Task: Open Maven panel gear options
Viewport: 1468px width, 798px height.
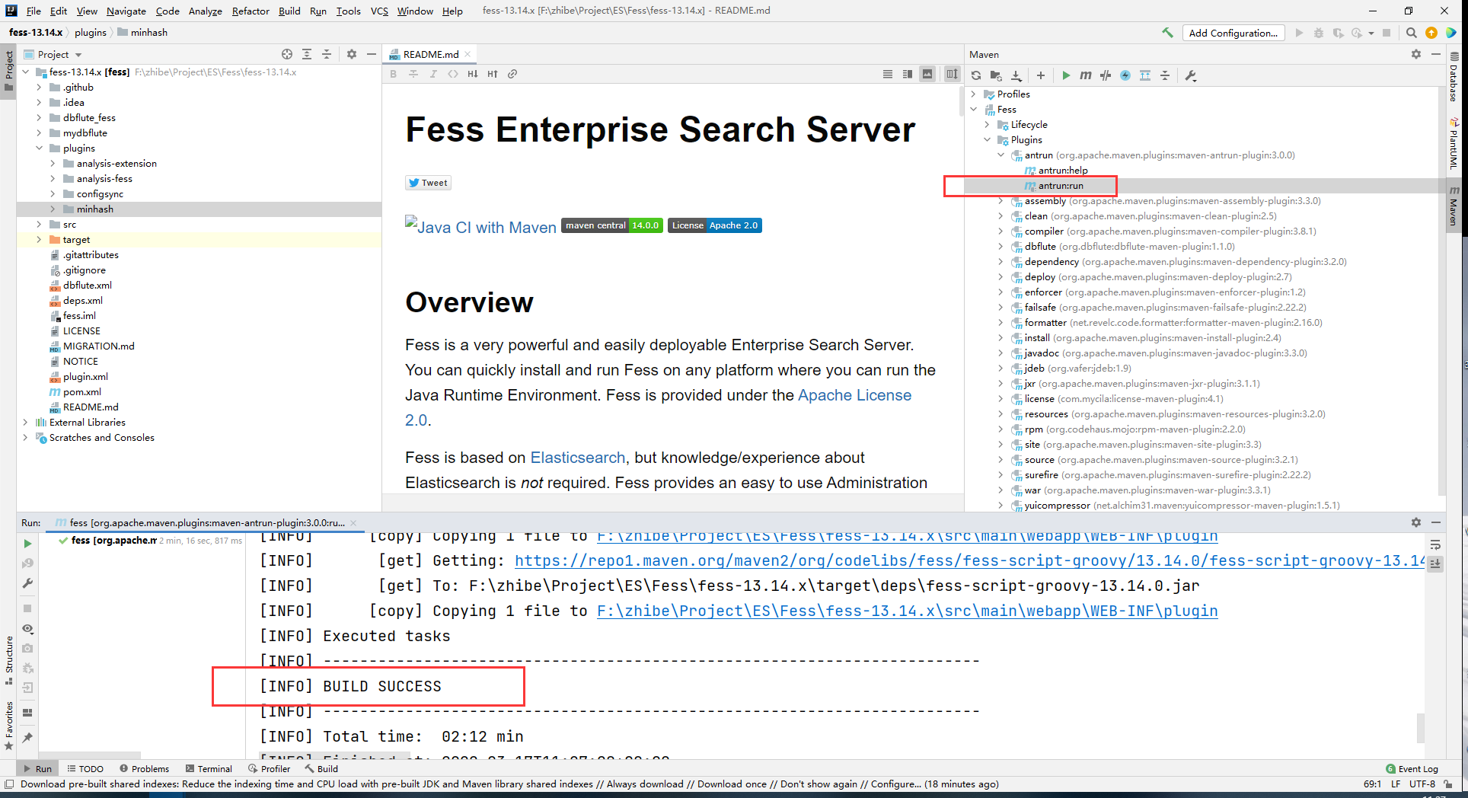Action: tap(1416, 54)
